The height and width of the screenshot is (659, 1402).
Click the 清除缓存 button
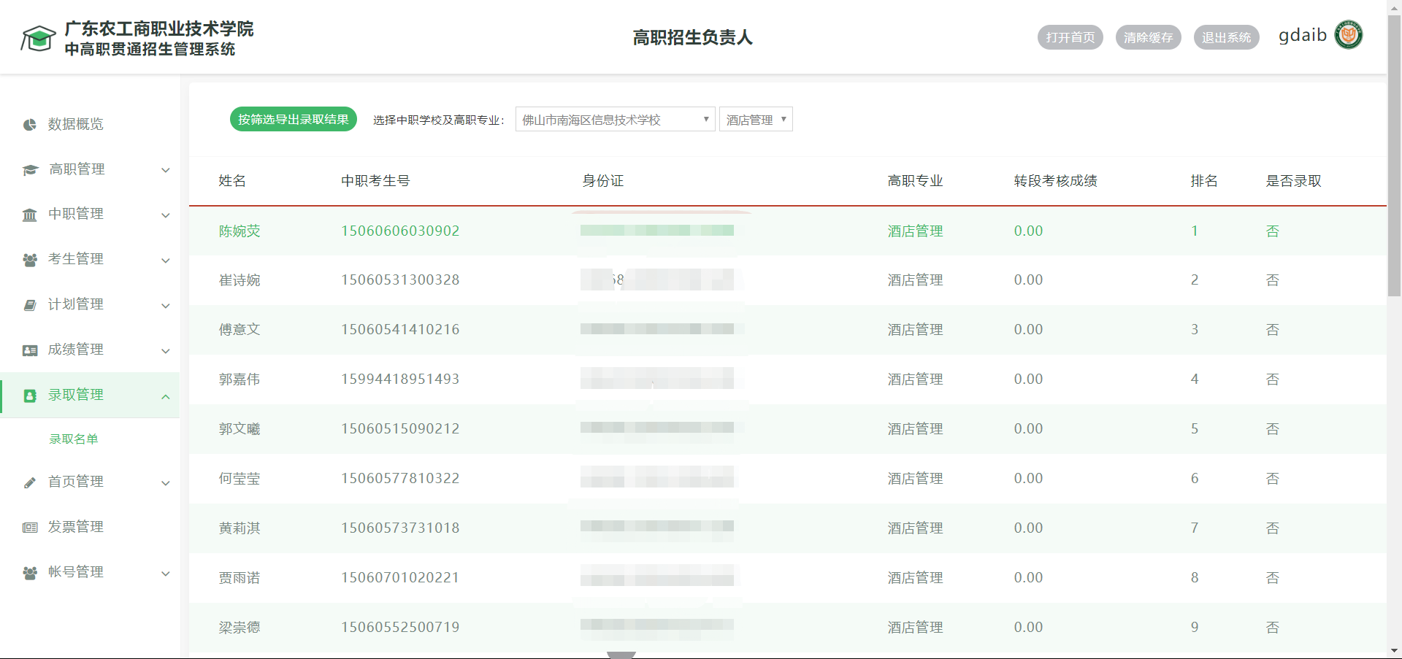[1149, 37]
